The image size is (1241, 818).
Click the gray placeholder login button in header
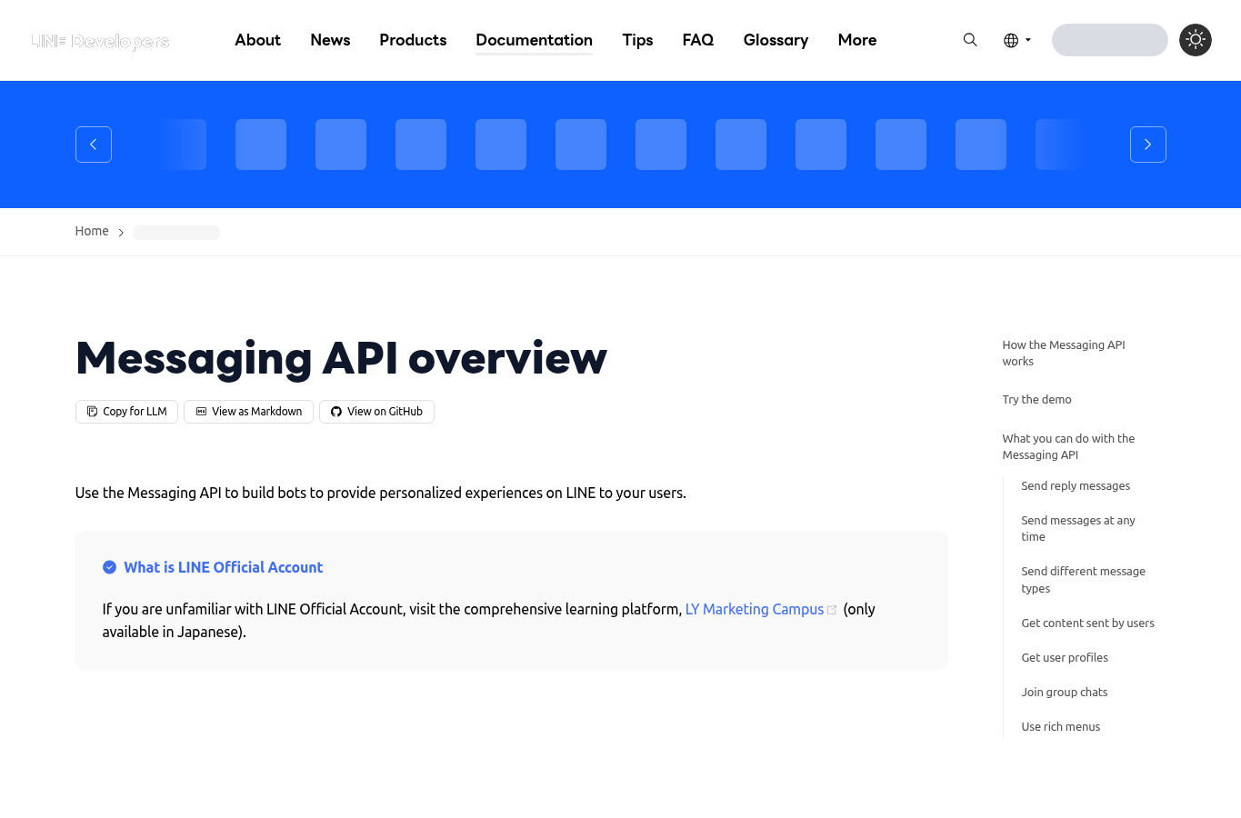pyautogui.click(x=1110, y=40)
